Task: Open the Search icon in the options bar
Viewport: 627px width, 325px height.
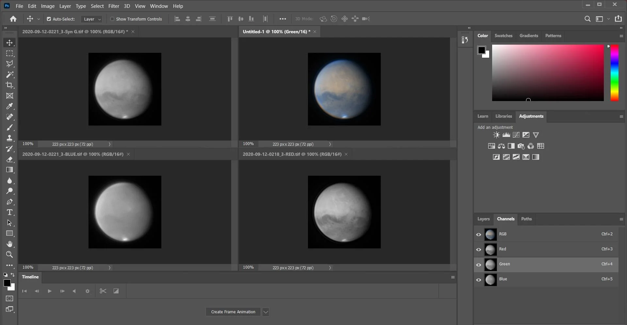Action: 588,19
